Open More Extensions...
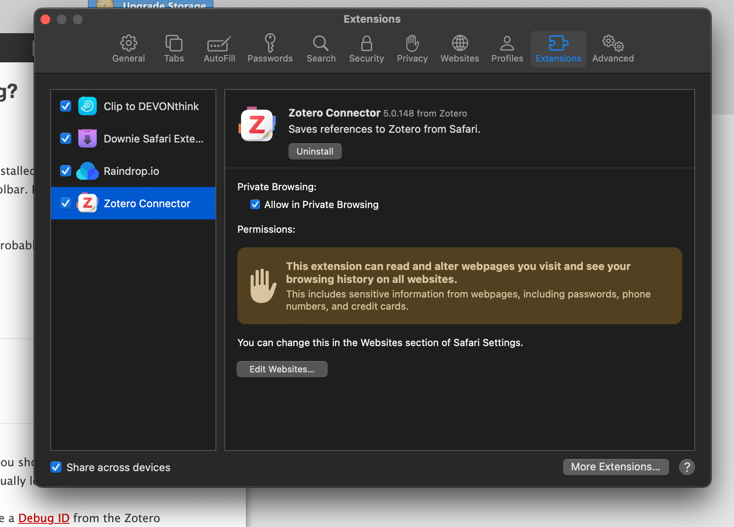This screenshot has height=527, width=734. tap(615, 467)
